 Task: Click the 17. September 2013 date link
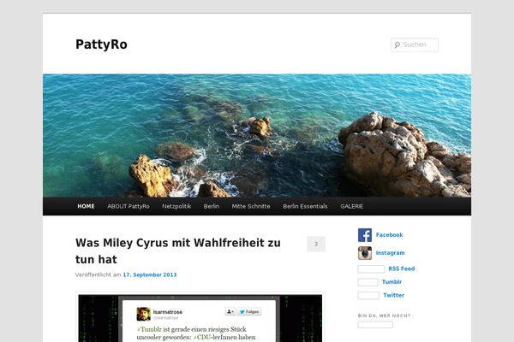pos(150,275)
